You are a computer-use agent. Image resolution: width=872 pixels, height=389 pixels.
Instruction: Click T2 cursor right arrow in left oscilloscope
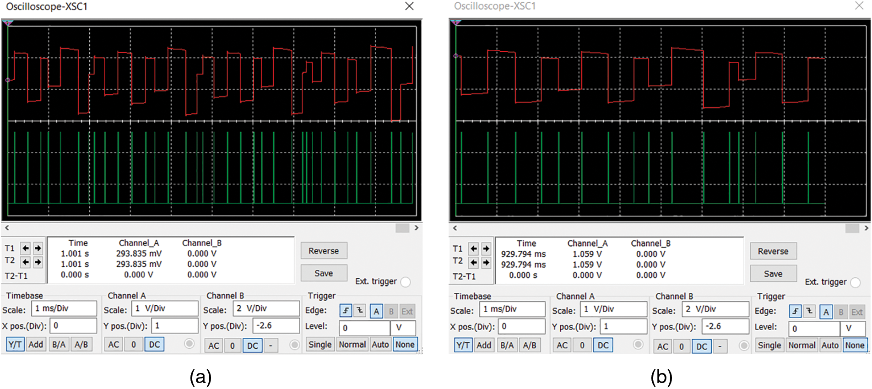(38, 262)
